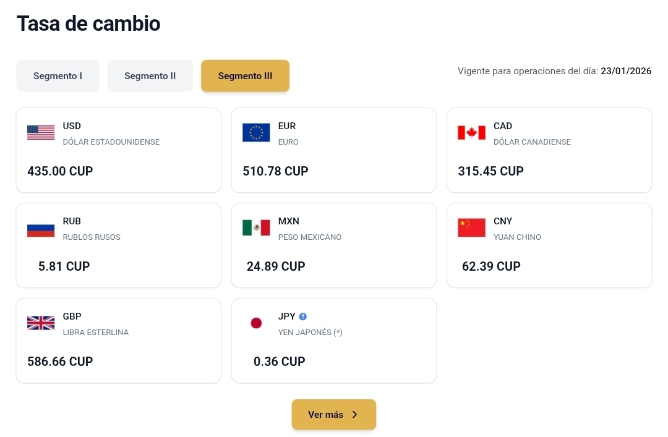The width and height of the screenshot is (668, 437).
Task: Click the United States flag icon
Action: point(41,132)
